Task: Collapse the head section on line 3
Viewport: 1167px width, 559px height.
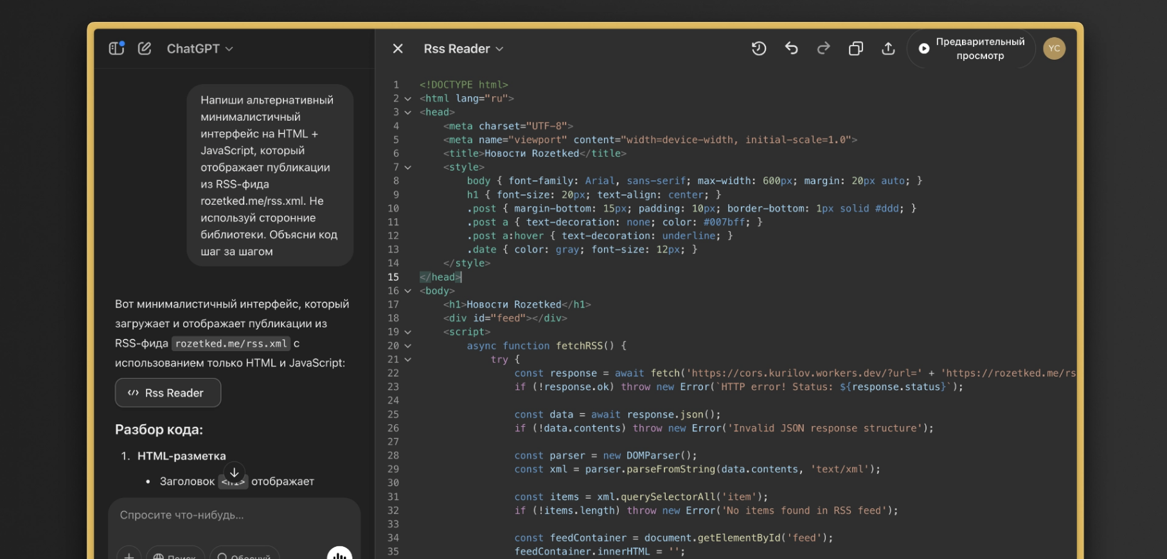Action: tap(407, 112)
